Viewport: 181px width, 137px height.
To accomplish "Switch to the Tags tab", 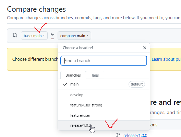I will [95, 75].
